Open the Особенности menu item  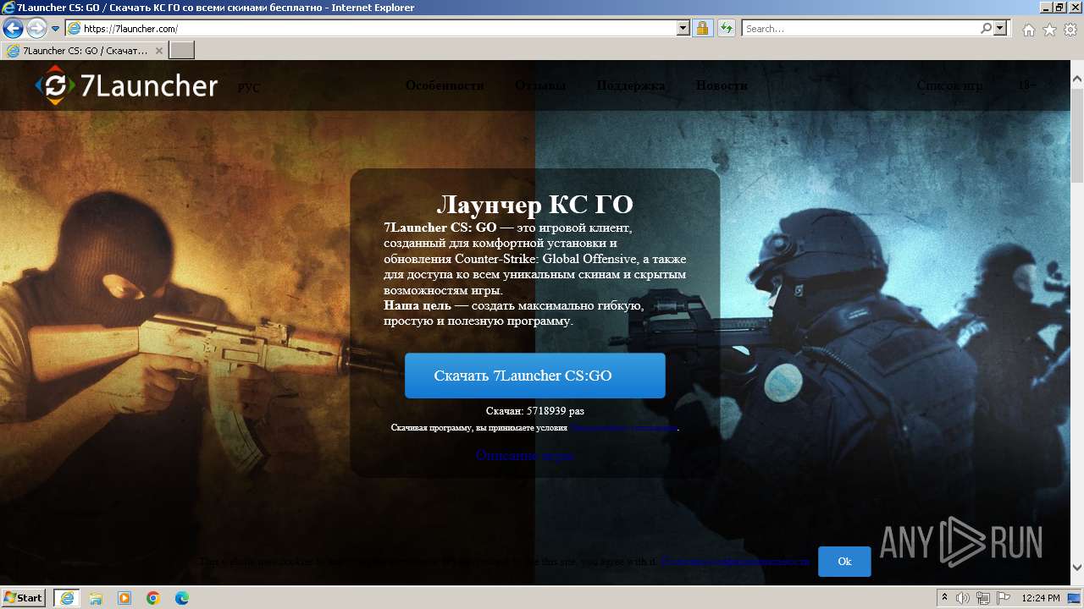coord(445,85)
